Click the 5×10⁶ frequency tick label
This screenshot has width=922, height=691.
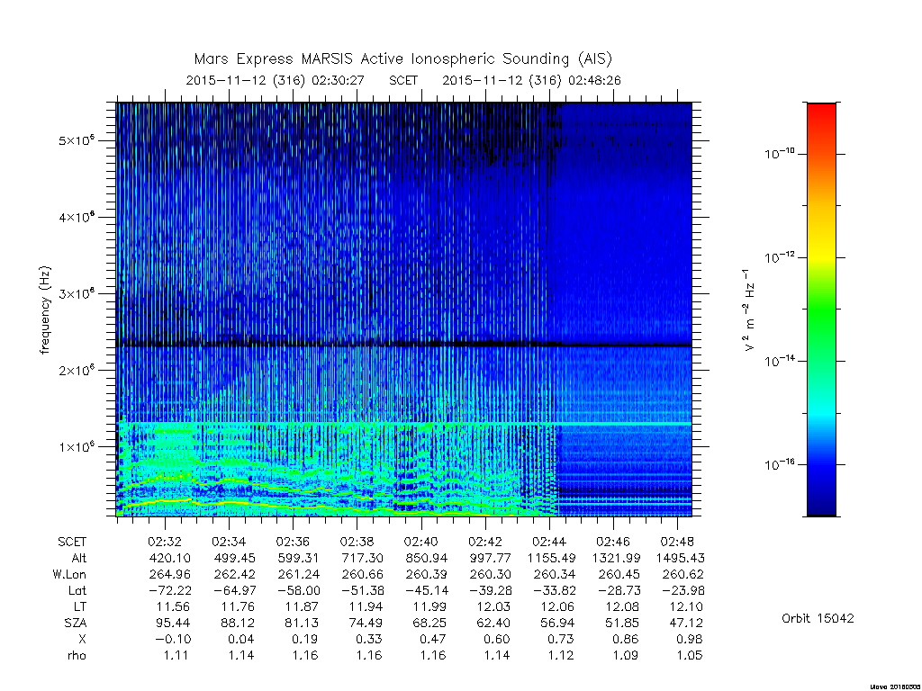click(x=77, y=141)
